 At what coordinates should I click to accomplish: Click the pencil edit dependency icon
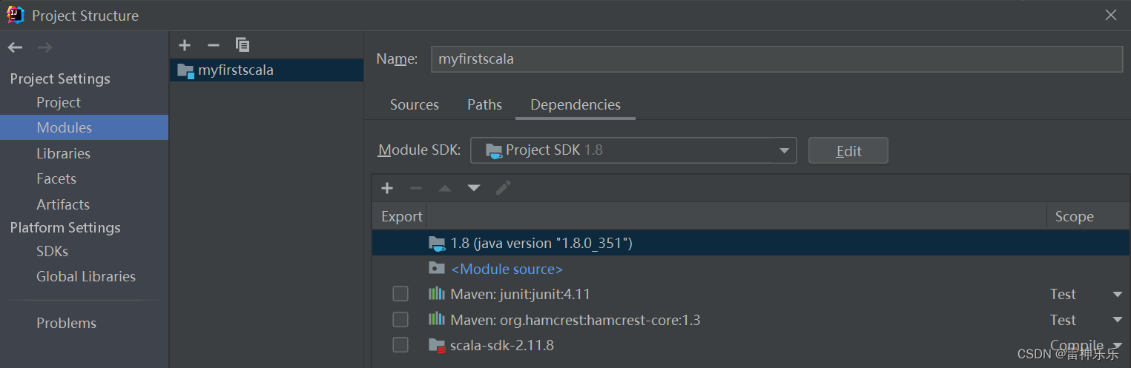click(504, 188)
